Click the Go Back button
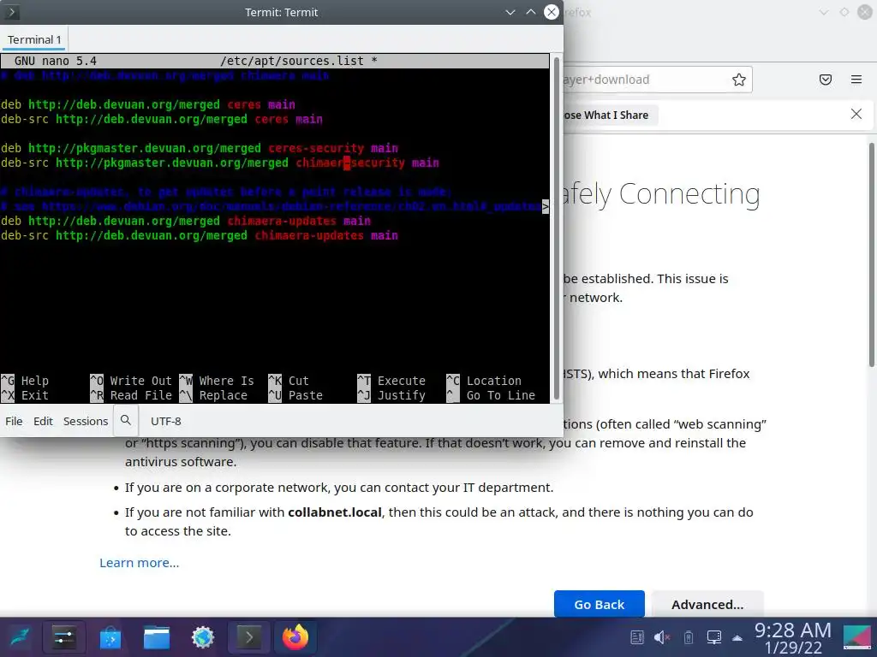The image size is (877, 657). click(x=599, y=605)
